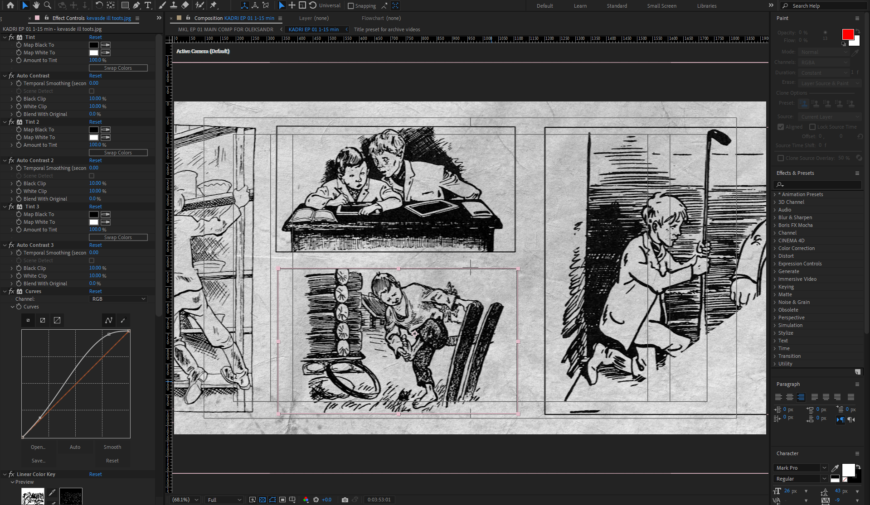Open the magnification 68.1% dropdown
Image resolution: width=870 pixels, height=505 pixels.
click(x=185, y=500)
